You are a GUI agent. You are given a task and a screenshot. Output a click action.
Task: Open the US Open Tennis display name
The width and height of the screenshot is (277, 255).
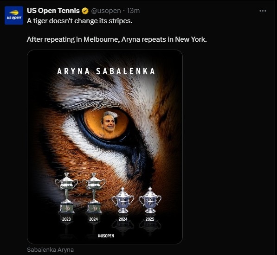click(53, 11)
